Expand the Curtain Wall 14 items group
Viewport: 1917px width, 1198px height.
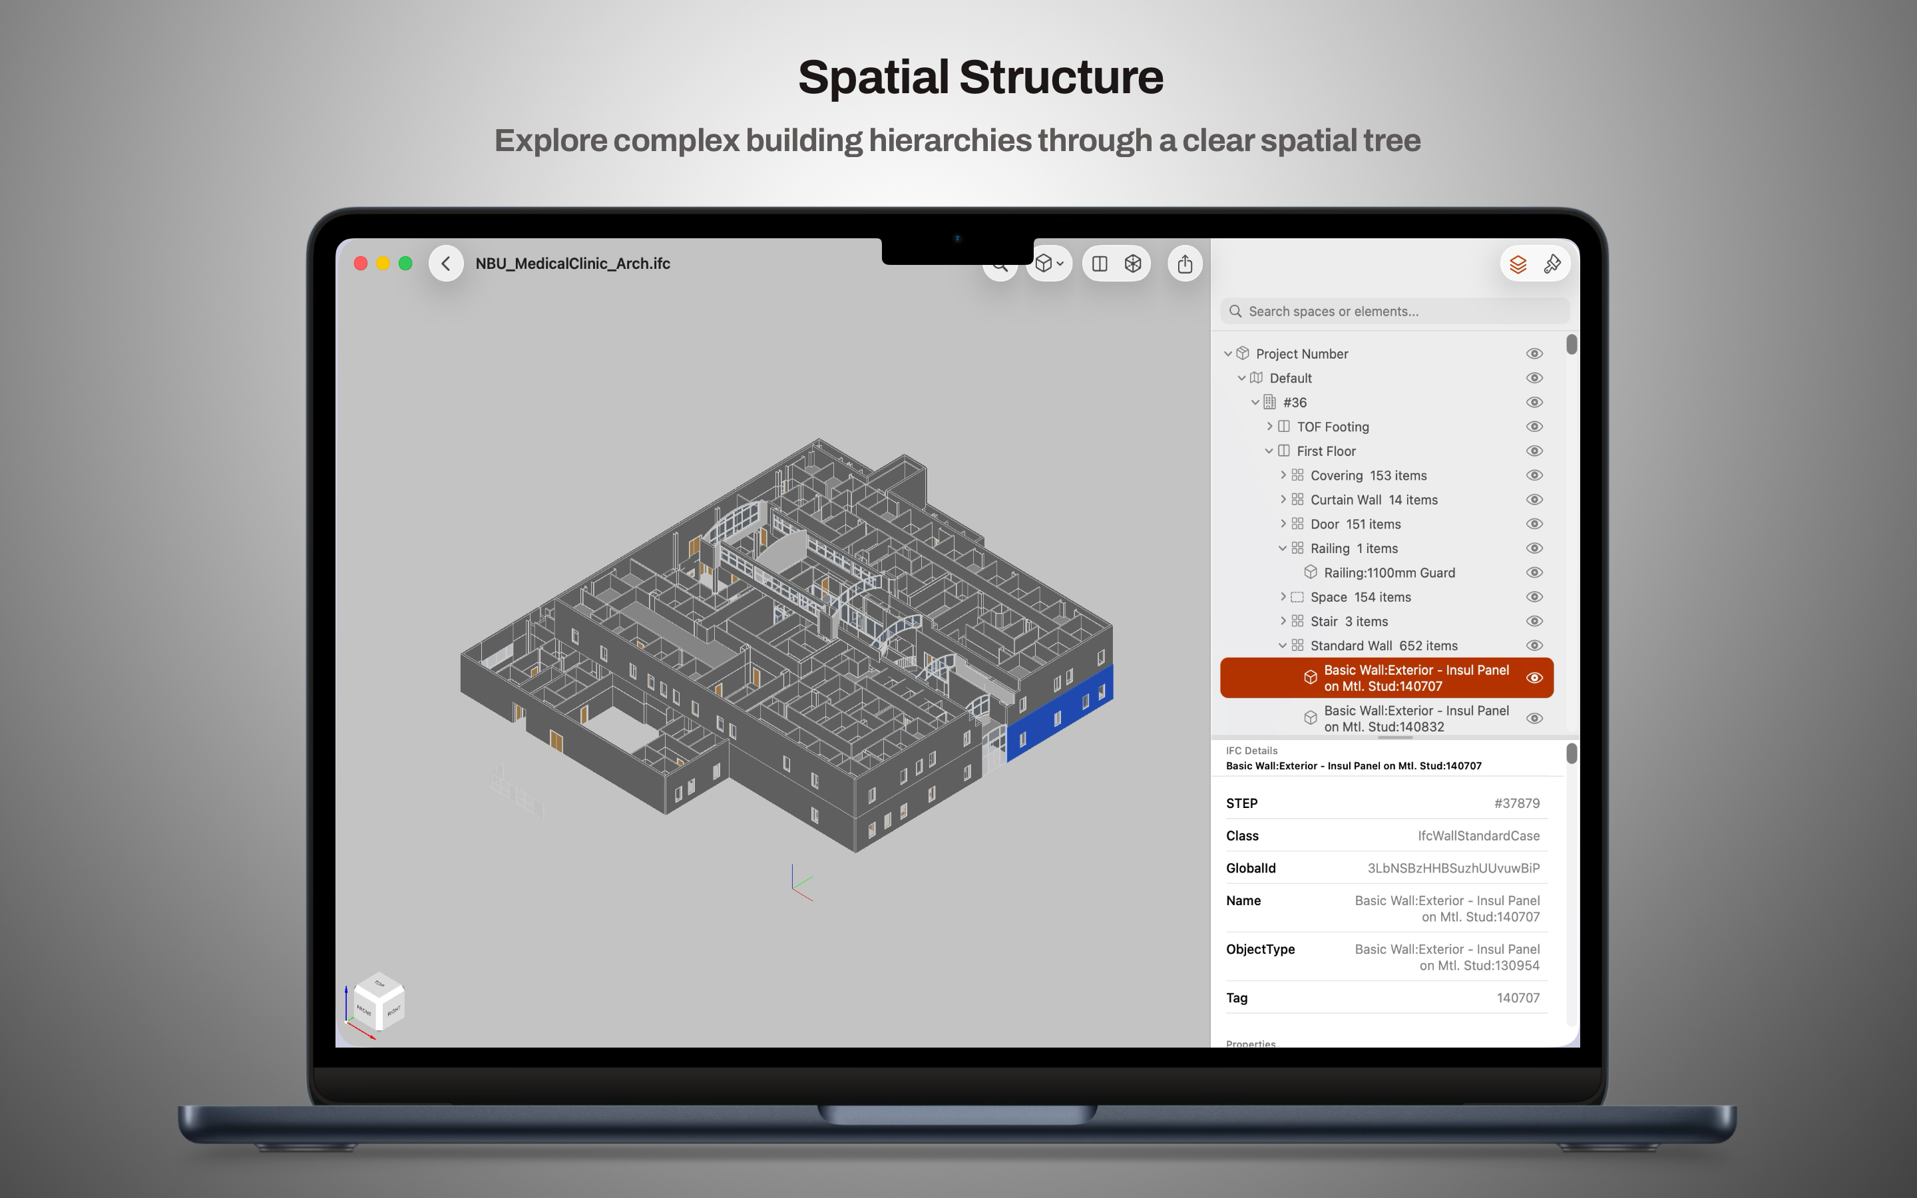pyautogui.click(x=1283, y=499)
